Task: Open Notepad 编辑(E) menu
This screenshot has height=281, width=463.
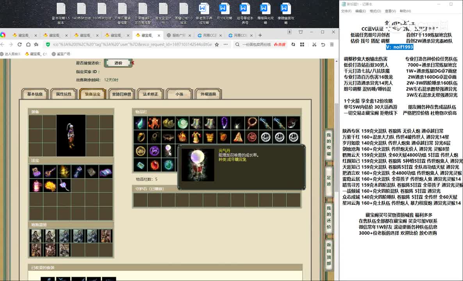Action: point(361,11)
